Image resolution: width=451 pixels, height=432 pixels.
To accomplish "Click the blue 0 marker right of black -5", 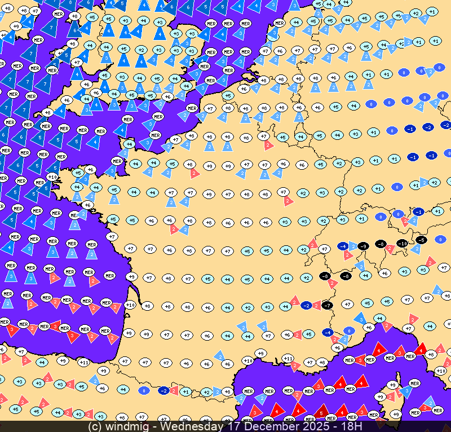I will pyautogui.click(x=440, y=240).
